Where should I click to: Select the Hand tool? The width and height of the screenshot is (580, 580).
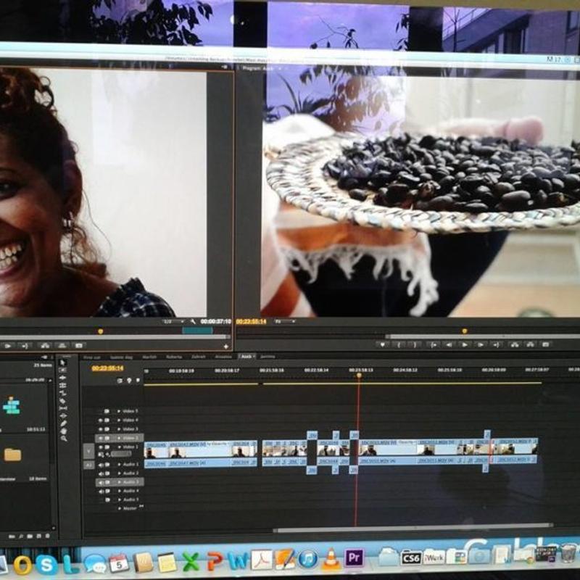63,431
